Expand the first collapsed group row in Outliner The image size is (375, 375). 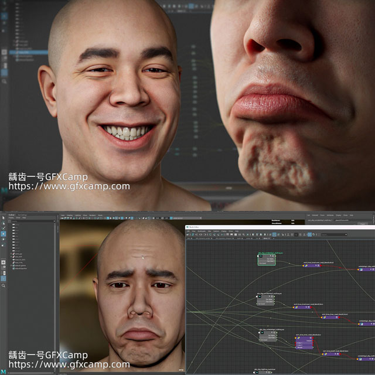click(x=11, y=254)
